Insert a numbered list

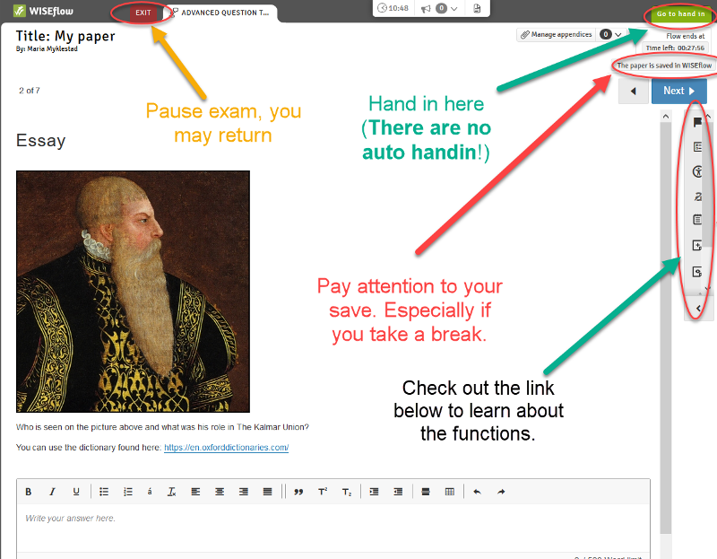[x=126, y=491]
